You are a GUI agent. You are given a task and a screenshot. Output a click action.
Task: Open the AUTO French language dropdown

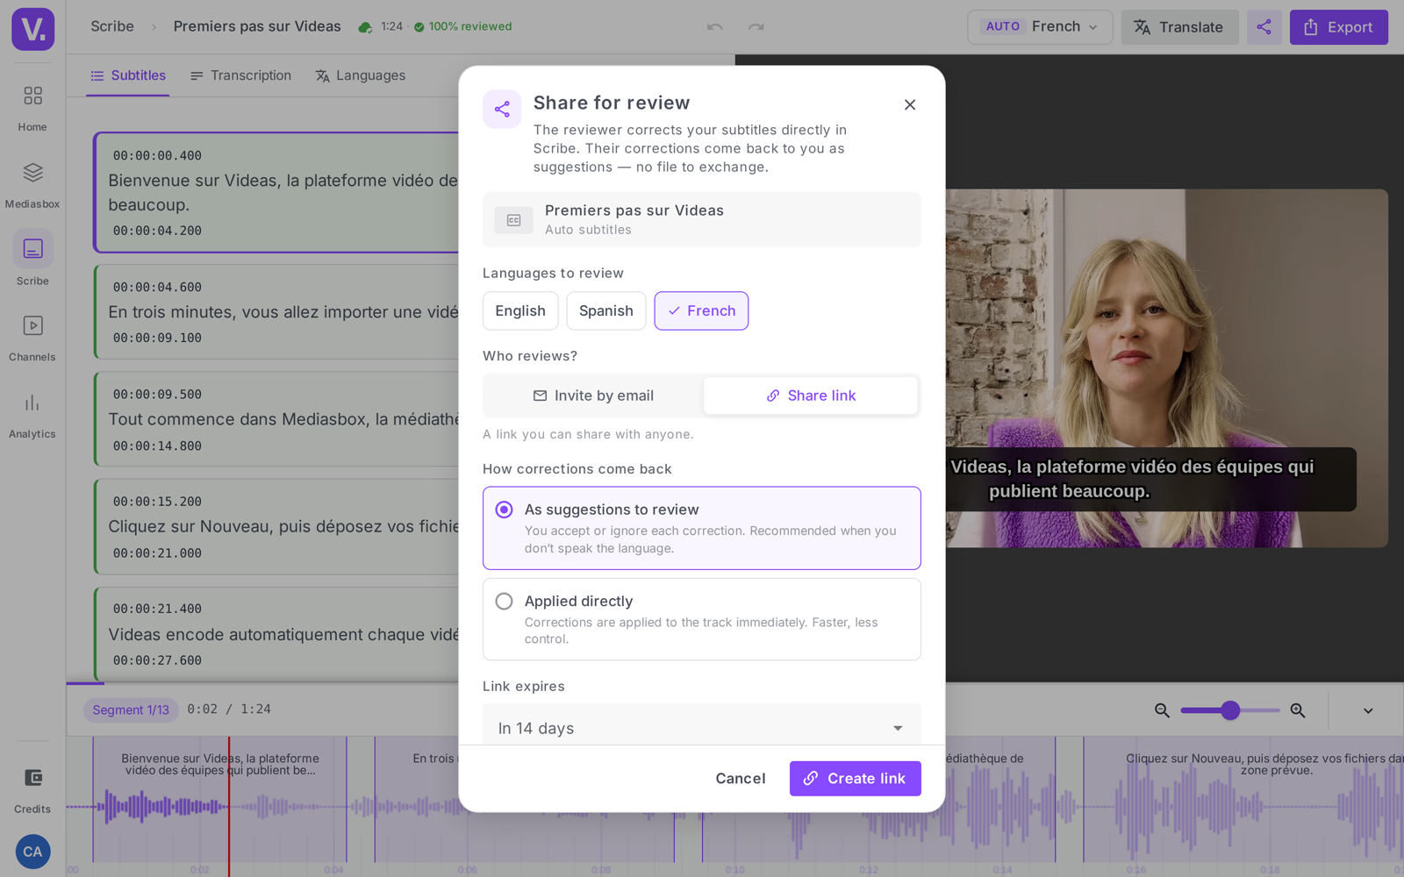[x=1040, y=27]
